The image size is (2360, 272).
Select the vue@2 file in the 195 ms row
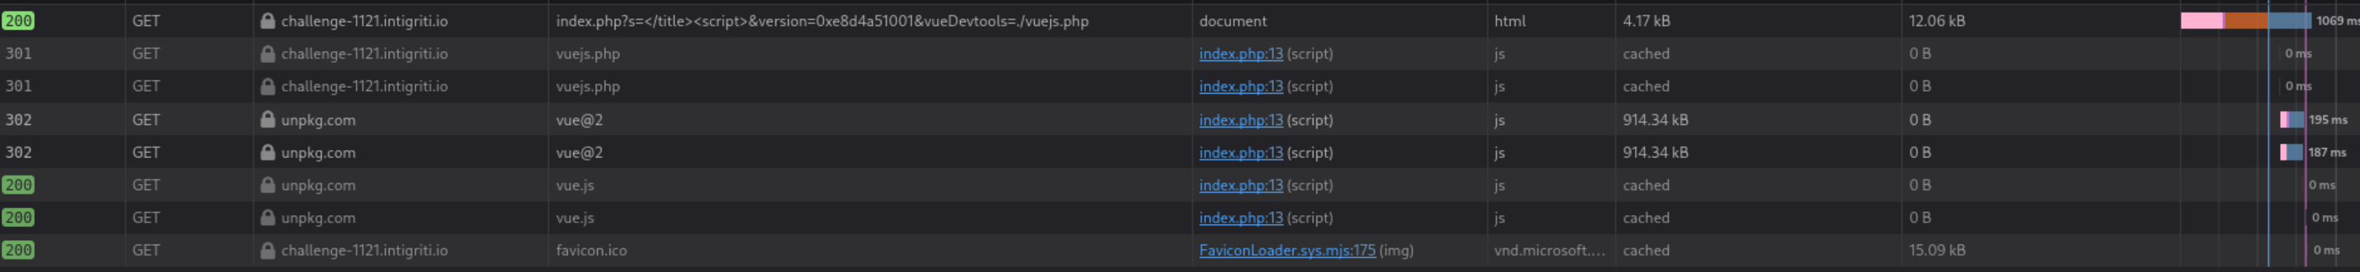pos(579,120)
